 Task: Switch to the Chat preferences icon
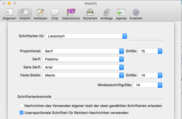55,14
